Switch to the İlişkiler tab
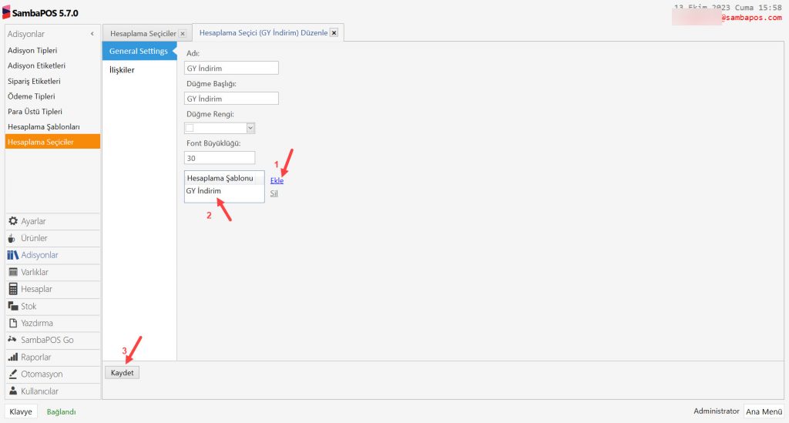The width and height of the screenshot is (789, 423). [x=122, y=70]
